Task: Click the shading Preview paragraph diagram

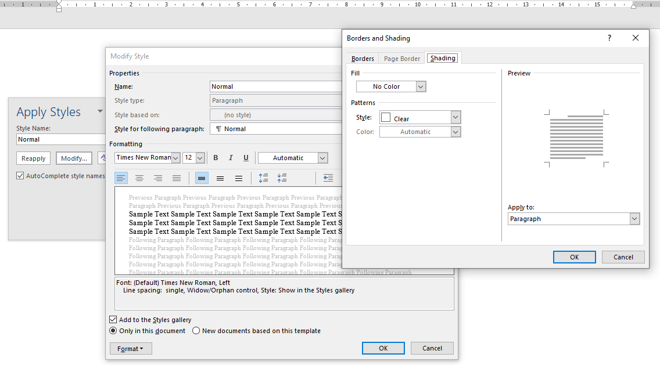Action: coord(577,138)
